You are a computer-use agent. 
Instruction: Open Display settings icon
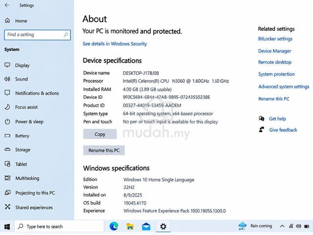click(7, 65)
